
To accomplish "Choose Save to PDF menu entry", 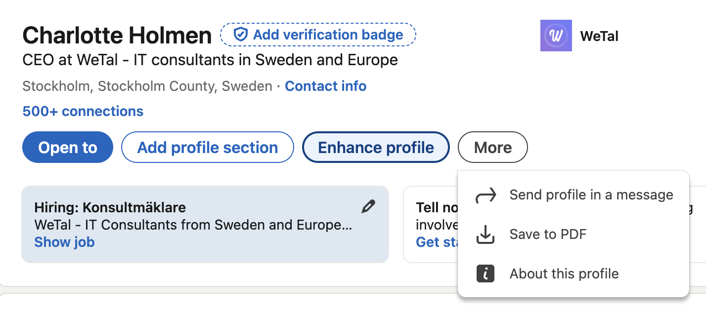I will (573, 234).
